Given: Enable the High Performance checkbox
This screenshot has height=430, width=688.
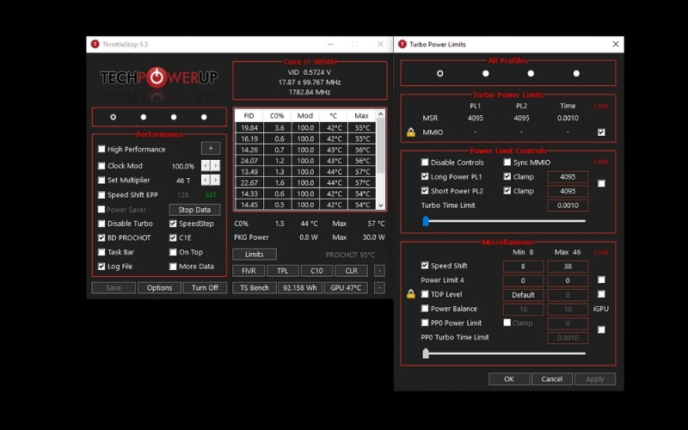Looking at the screenshot, I should (101, 150).
